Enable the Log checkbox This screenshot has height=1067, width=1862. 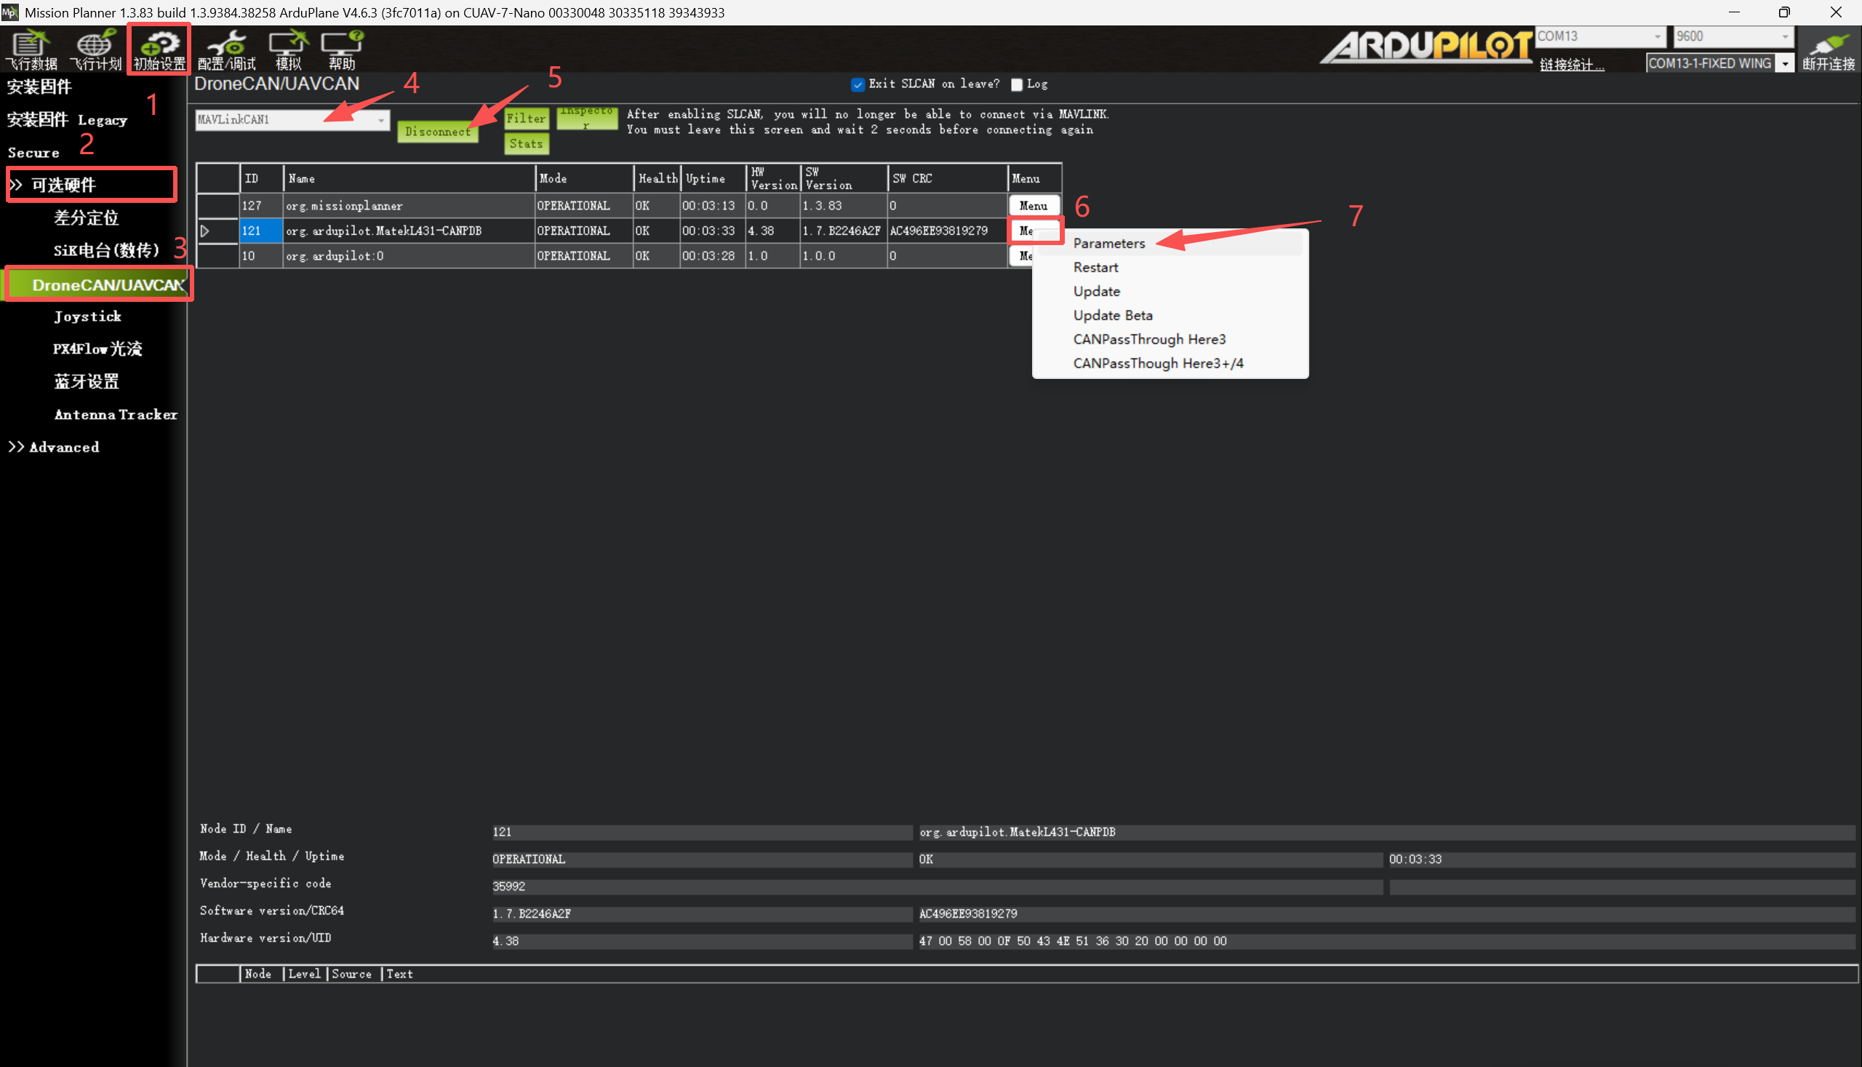click(1016, 84)
